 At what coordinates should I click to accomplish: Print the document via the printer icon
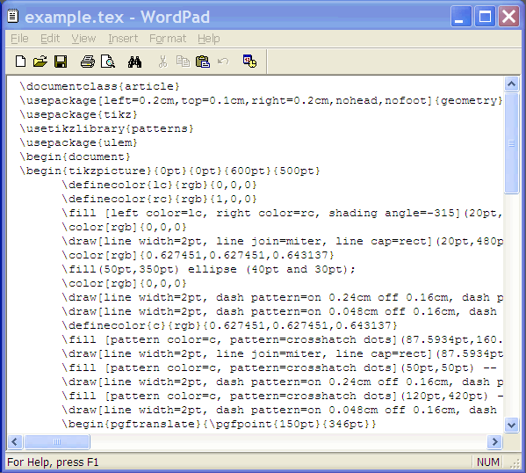88,62
